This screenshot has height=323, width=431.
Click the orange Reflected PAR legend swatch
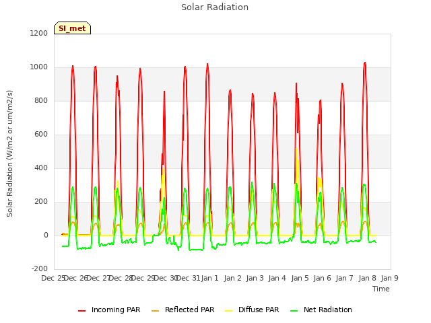pyautogui.click(x=156, y=311)
